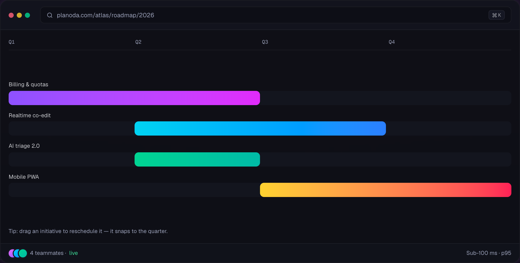Click the "Realtime co-edit" label
Screen dimensions: 520x263
point(30,116)
